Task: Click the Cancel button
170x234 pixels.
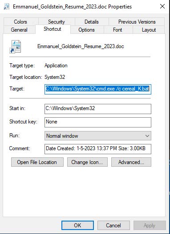Action: click(113, 225)
